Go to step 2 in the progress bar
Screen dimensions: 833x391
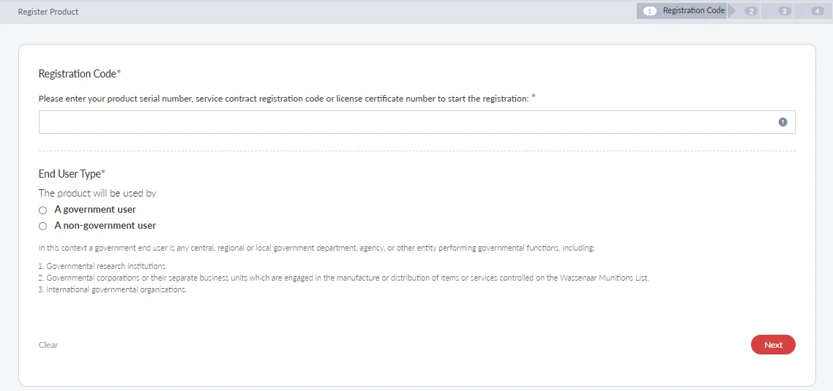[750, 11]
